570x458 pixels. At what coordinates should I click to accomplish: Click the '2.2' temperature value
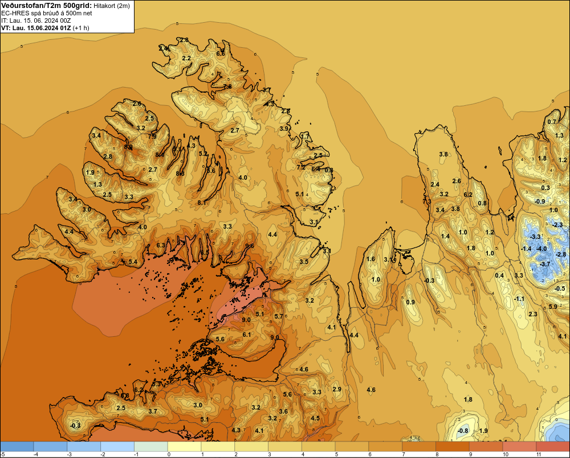[186, 58]
